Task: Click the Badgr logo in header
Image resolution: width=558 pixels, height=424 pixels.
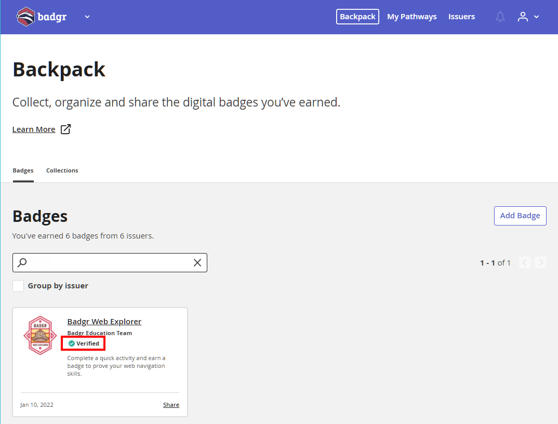Action: (x=41, y=17)
